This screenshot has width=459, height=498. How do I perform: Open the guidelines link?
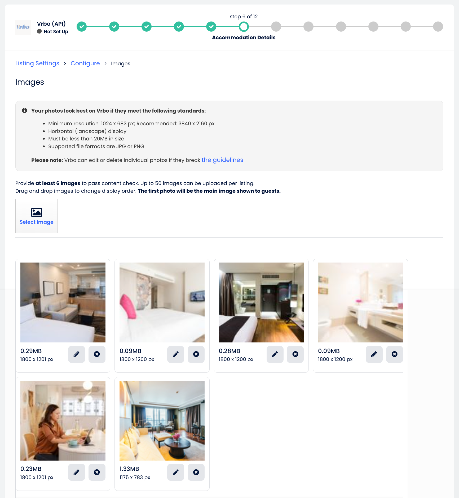(222, 160)
